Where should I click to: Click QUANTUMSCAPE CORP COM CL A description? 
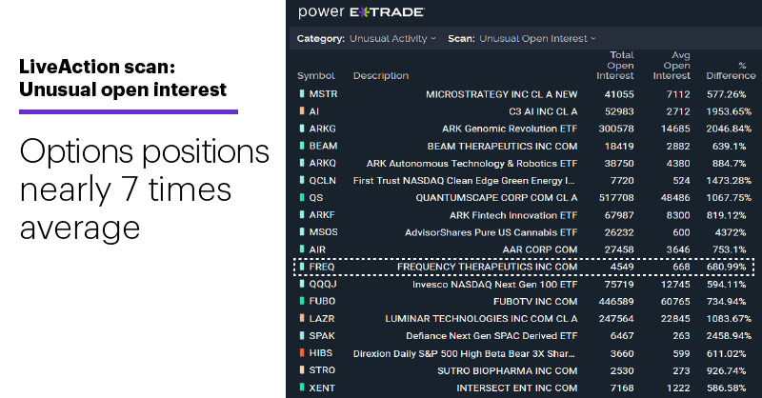(x=496, y=198)
